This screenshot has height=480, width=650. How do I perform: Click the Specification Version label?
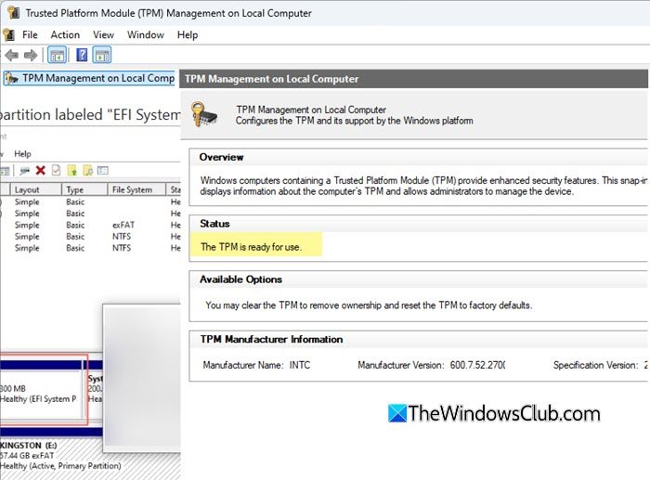(x=595, y=365)
